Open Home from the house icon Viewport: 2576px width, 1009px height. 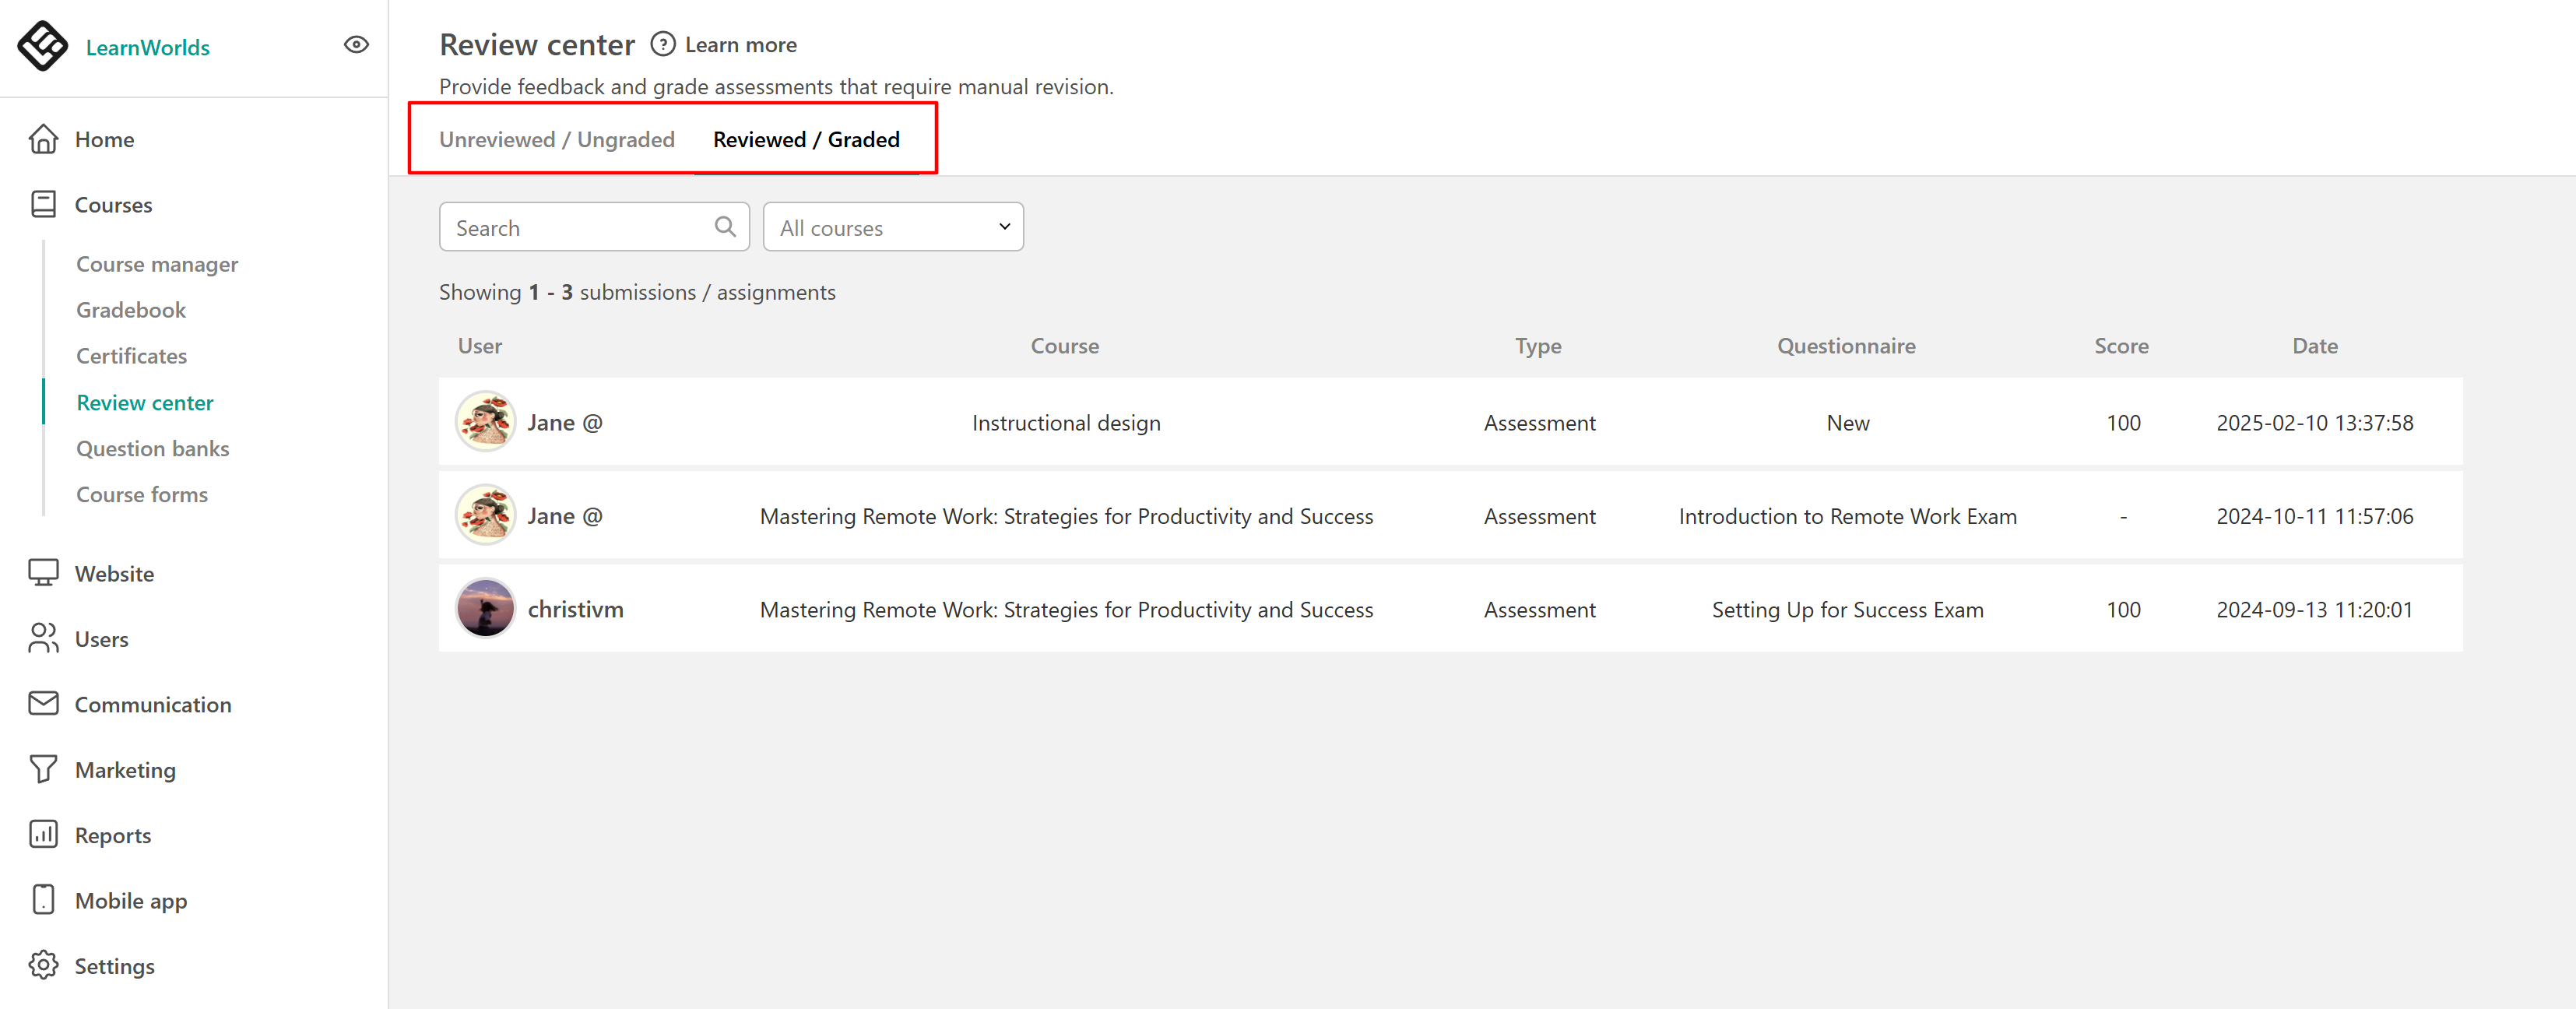click(43, 139)
